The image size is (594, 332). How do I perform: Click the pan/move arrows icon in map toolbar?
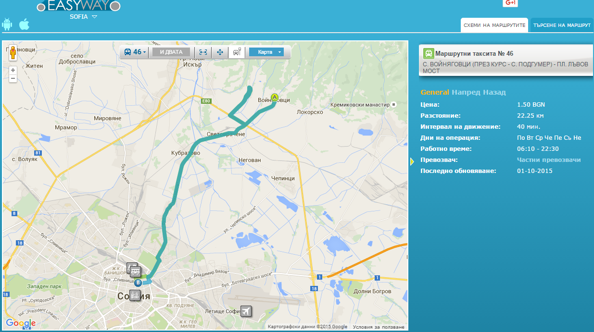tap(220, 52)
